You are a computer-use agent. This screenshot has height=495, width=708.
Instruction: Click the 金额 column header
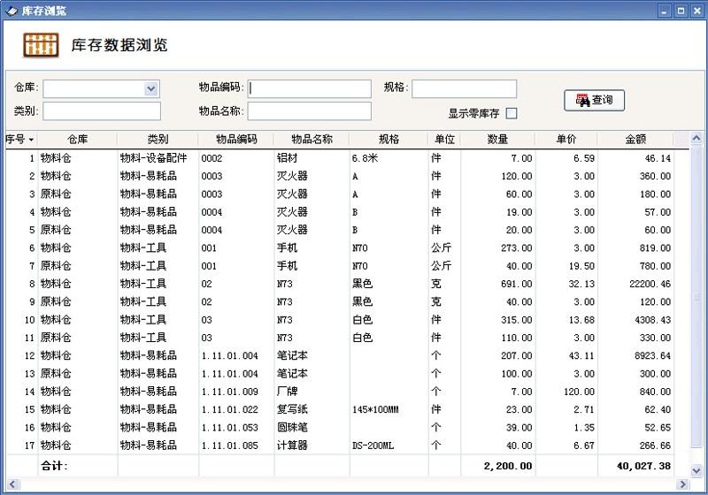[635, 140]
